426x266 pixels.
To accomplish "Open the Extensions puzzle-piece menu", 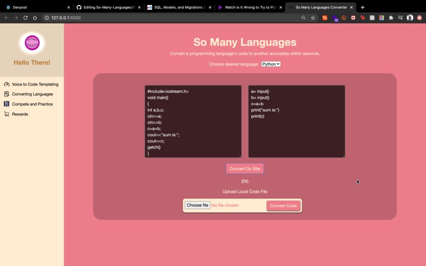I will pos(391,17).
